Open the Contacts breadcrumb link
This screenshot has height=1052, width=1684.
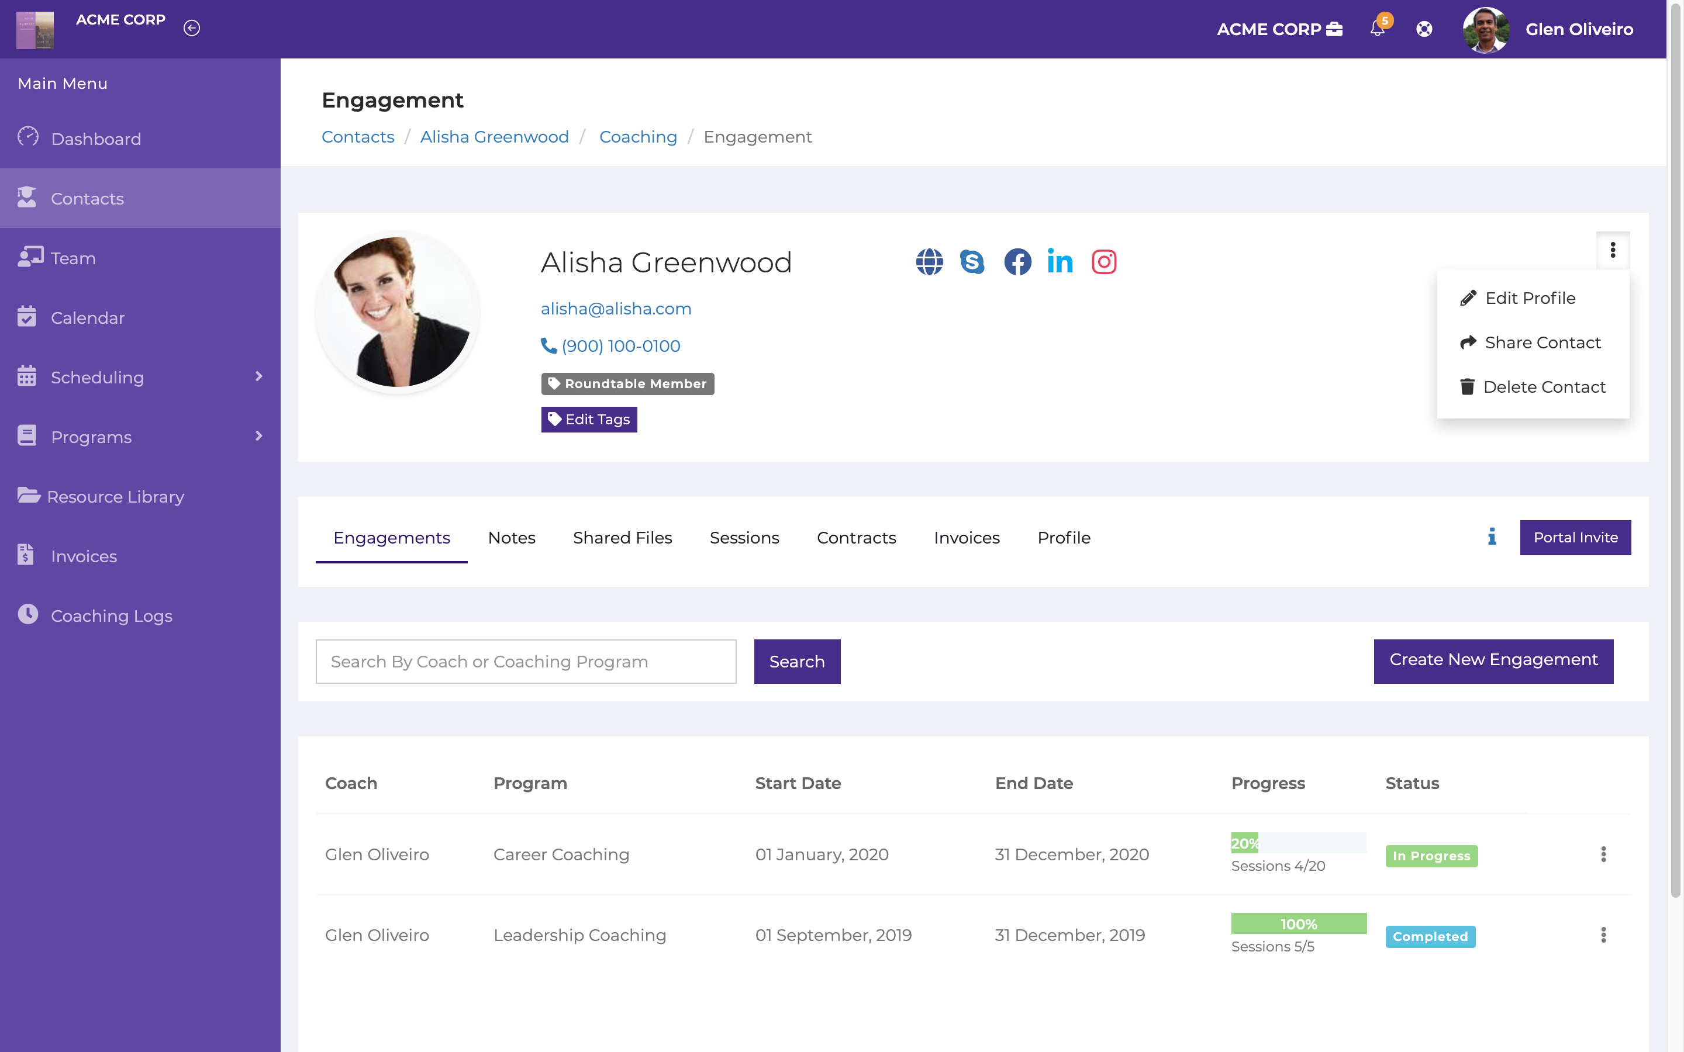(x=358, y=136)
